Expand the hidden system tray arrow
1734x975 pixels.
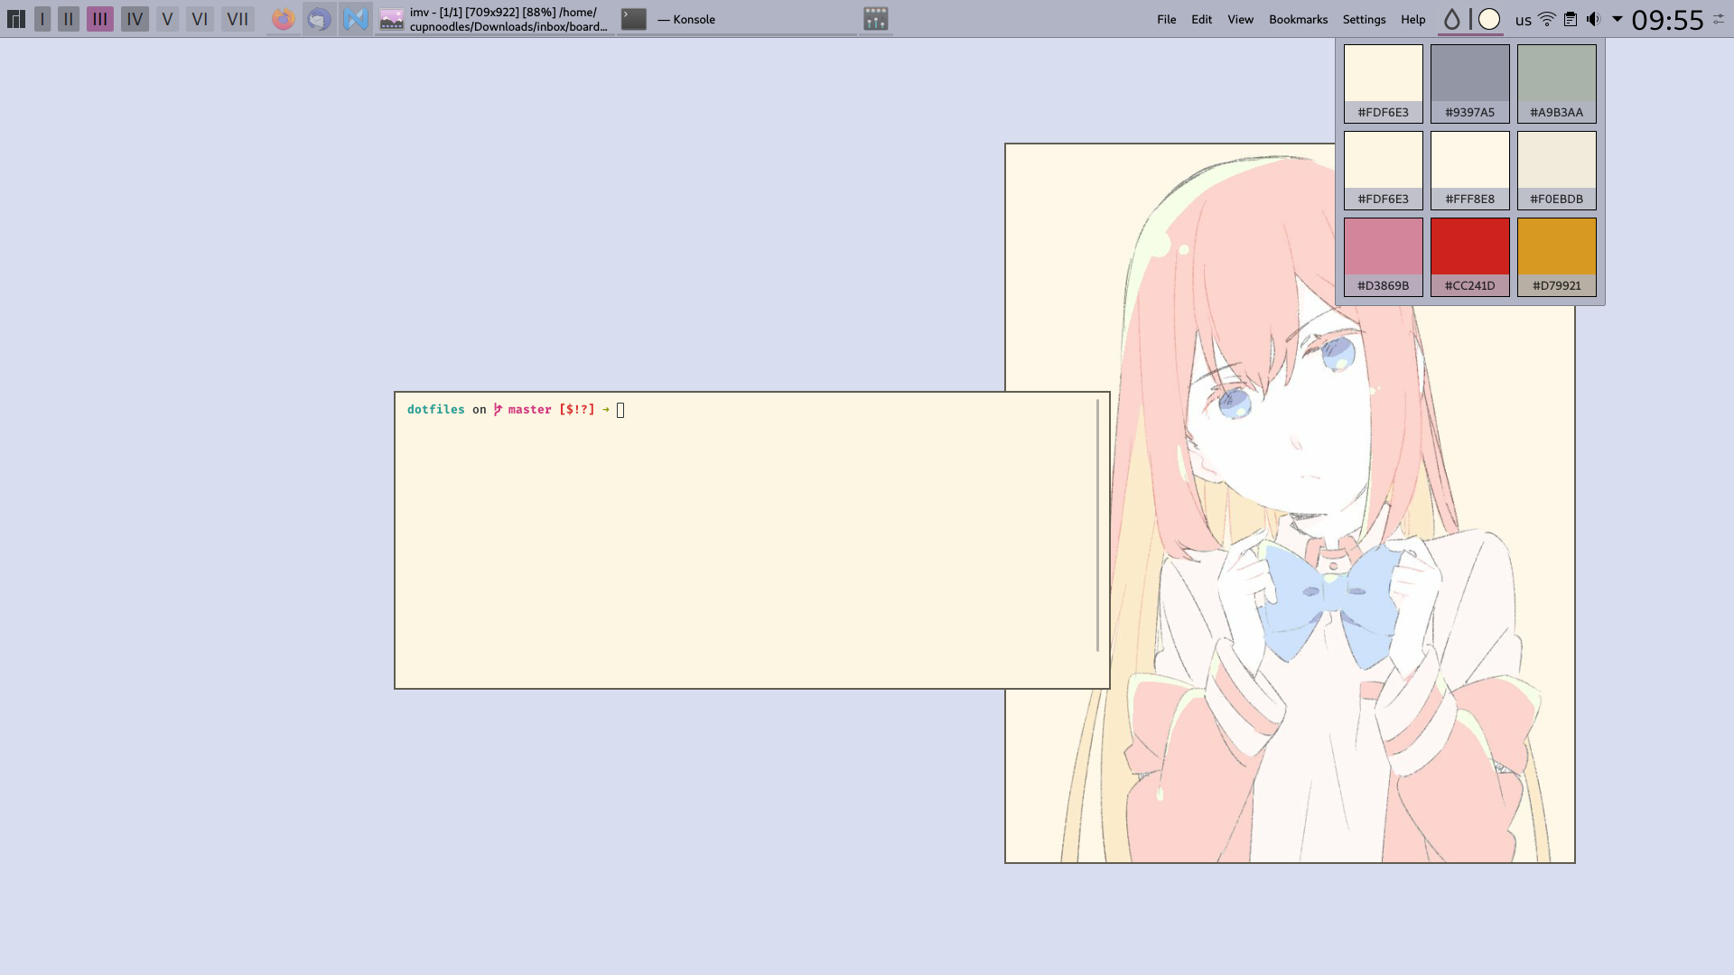click(1617, 19)
